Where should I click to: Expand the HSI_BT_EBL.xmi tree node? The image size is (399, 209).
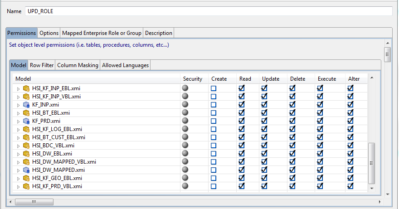coord(19,113)
